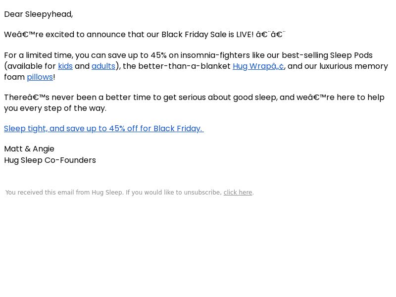Click the unsubscribe 'click here' link
The height and width of the screenshot is (297, 396).
point(238,193)
